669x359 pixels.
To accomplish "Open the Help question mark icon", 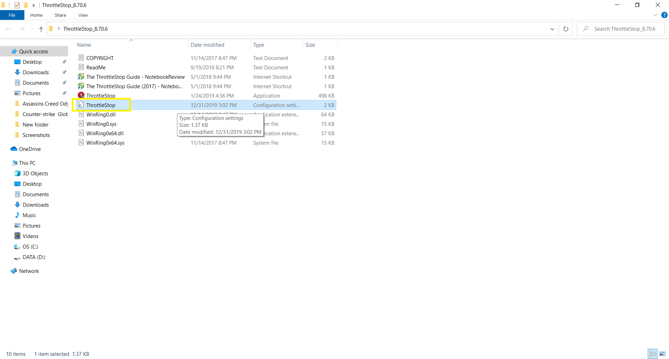I will point(664,15).
